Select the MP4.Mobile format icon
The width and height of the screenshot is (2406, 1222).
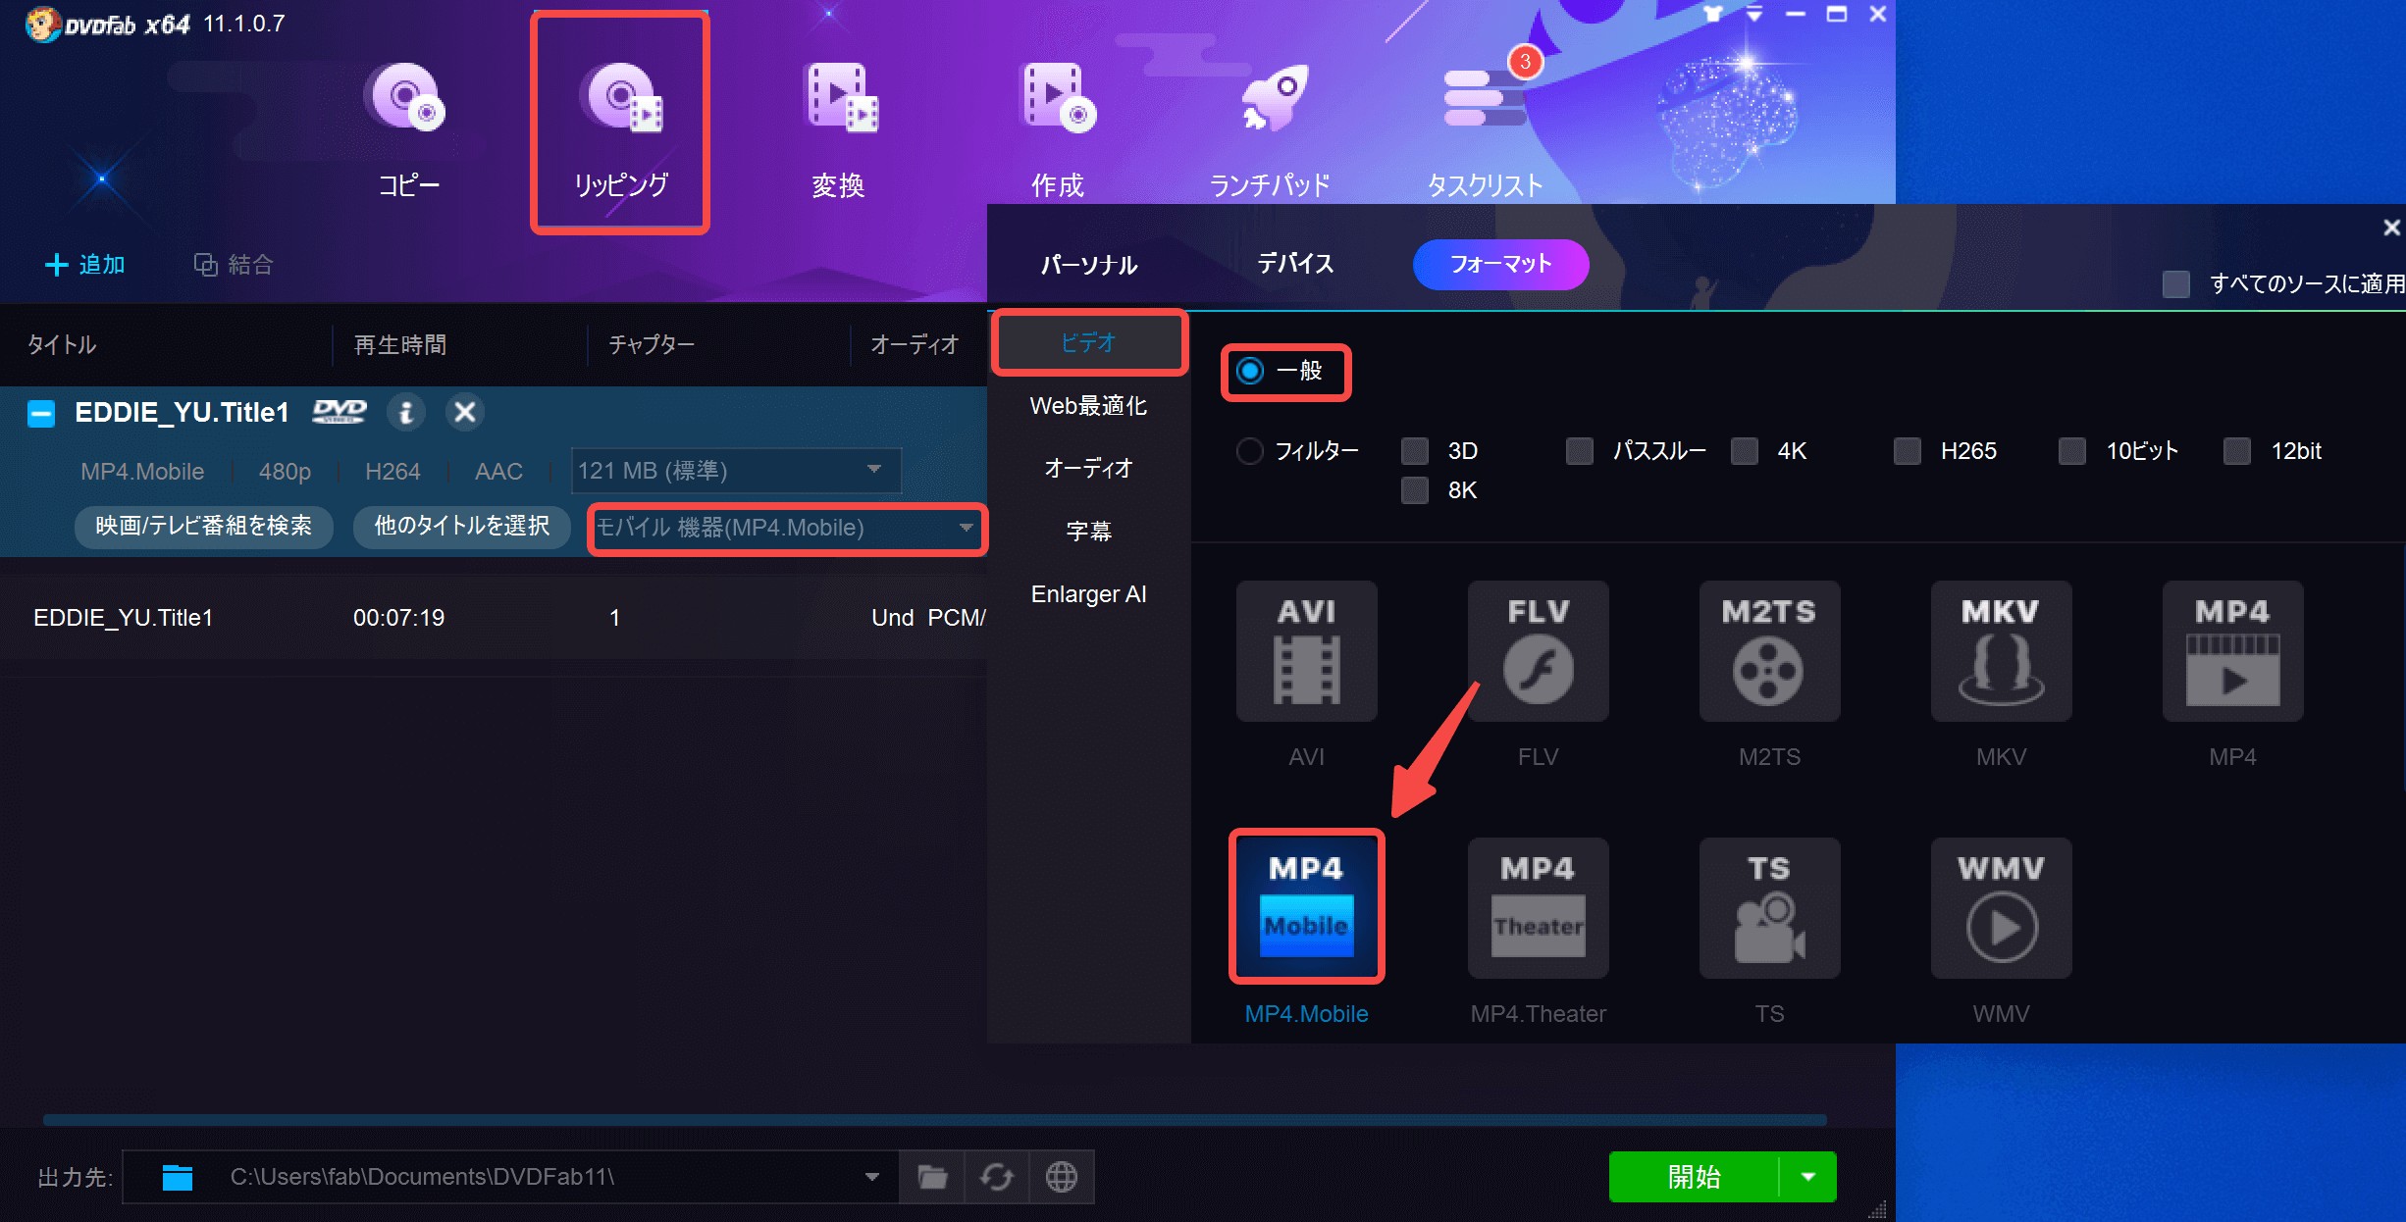(x=1307, y=908)
